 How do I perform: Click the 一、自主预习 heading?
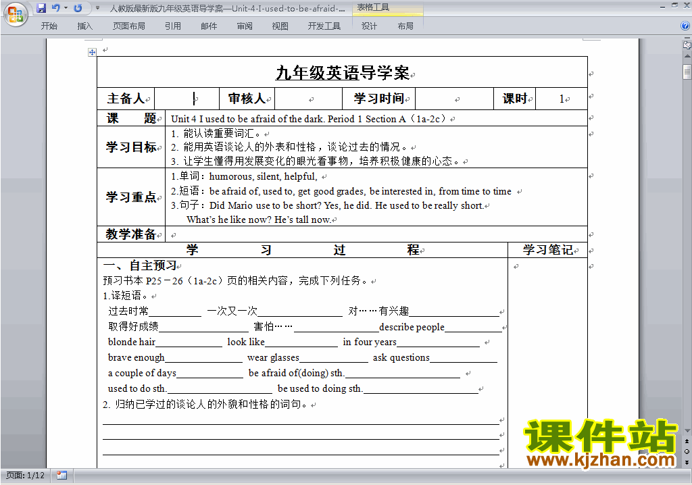pyautogui.click(x=140, y=265)
